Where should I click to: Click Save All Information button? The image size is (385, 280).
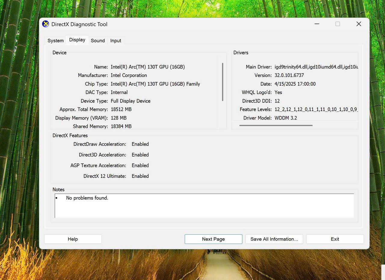[x=274, y=239]
